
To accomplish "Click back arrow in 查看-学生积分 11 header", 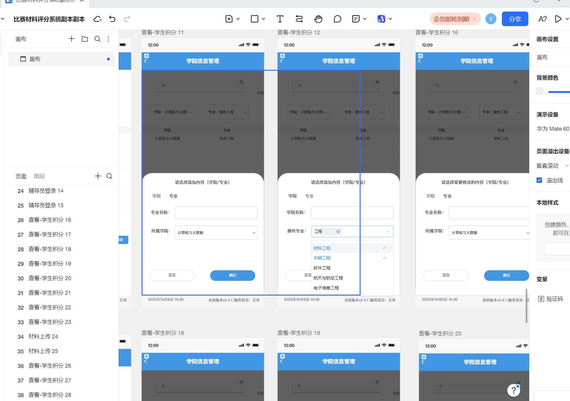I will [145, 61].
